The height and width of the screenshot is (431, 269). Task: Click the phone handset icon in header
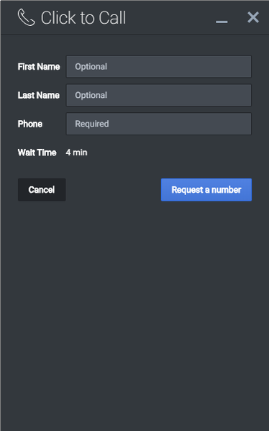pos(27,17)
